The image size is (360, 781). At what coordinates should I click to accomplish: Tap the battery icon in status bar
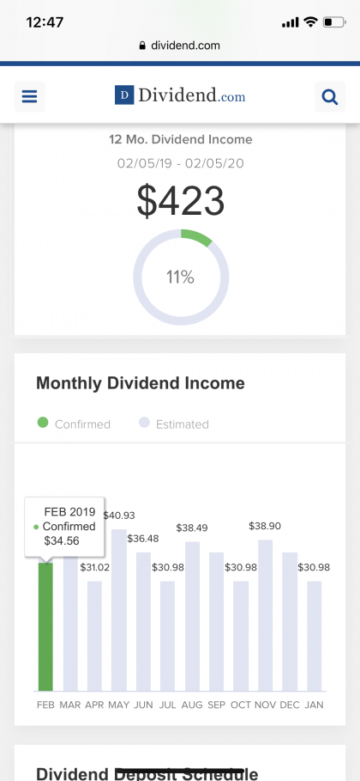333,22
